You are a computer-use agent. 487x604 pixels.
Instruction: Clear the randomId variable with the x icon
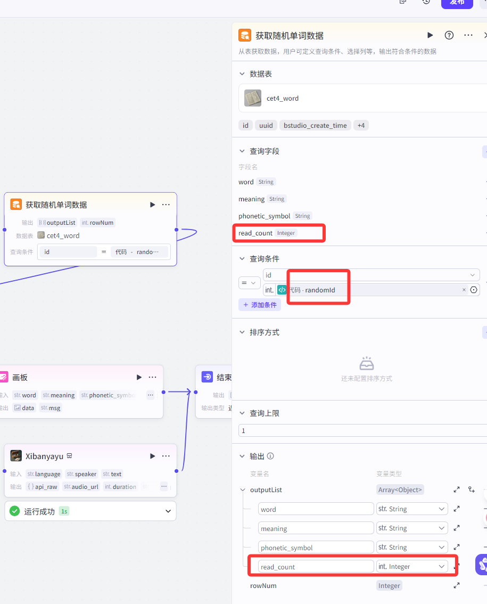[x=464, y=290]
